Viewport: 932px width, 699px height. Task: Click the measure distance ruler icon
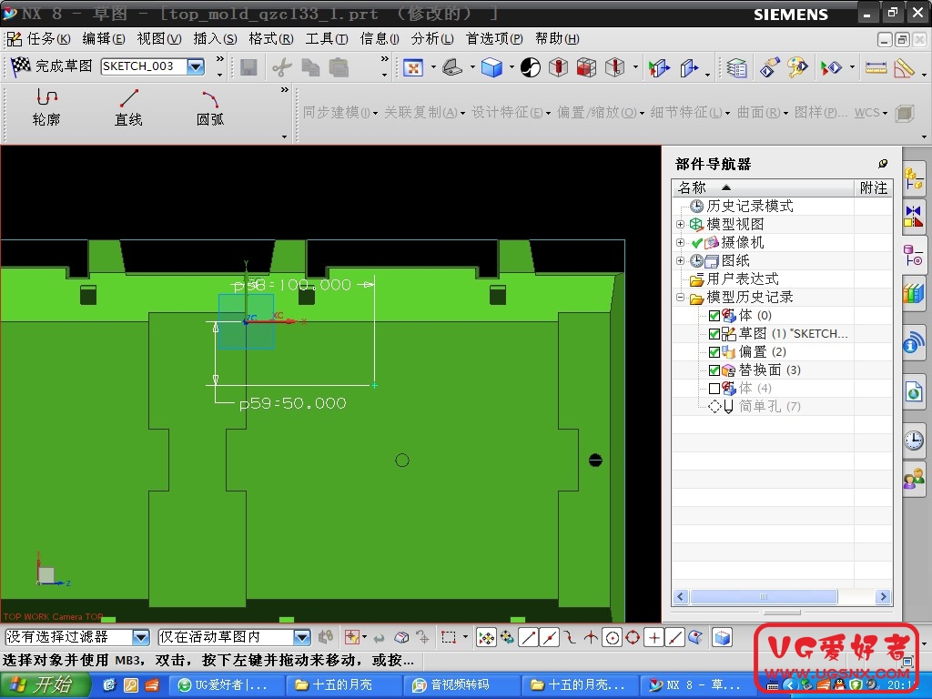876,67
